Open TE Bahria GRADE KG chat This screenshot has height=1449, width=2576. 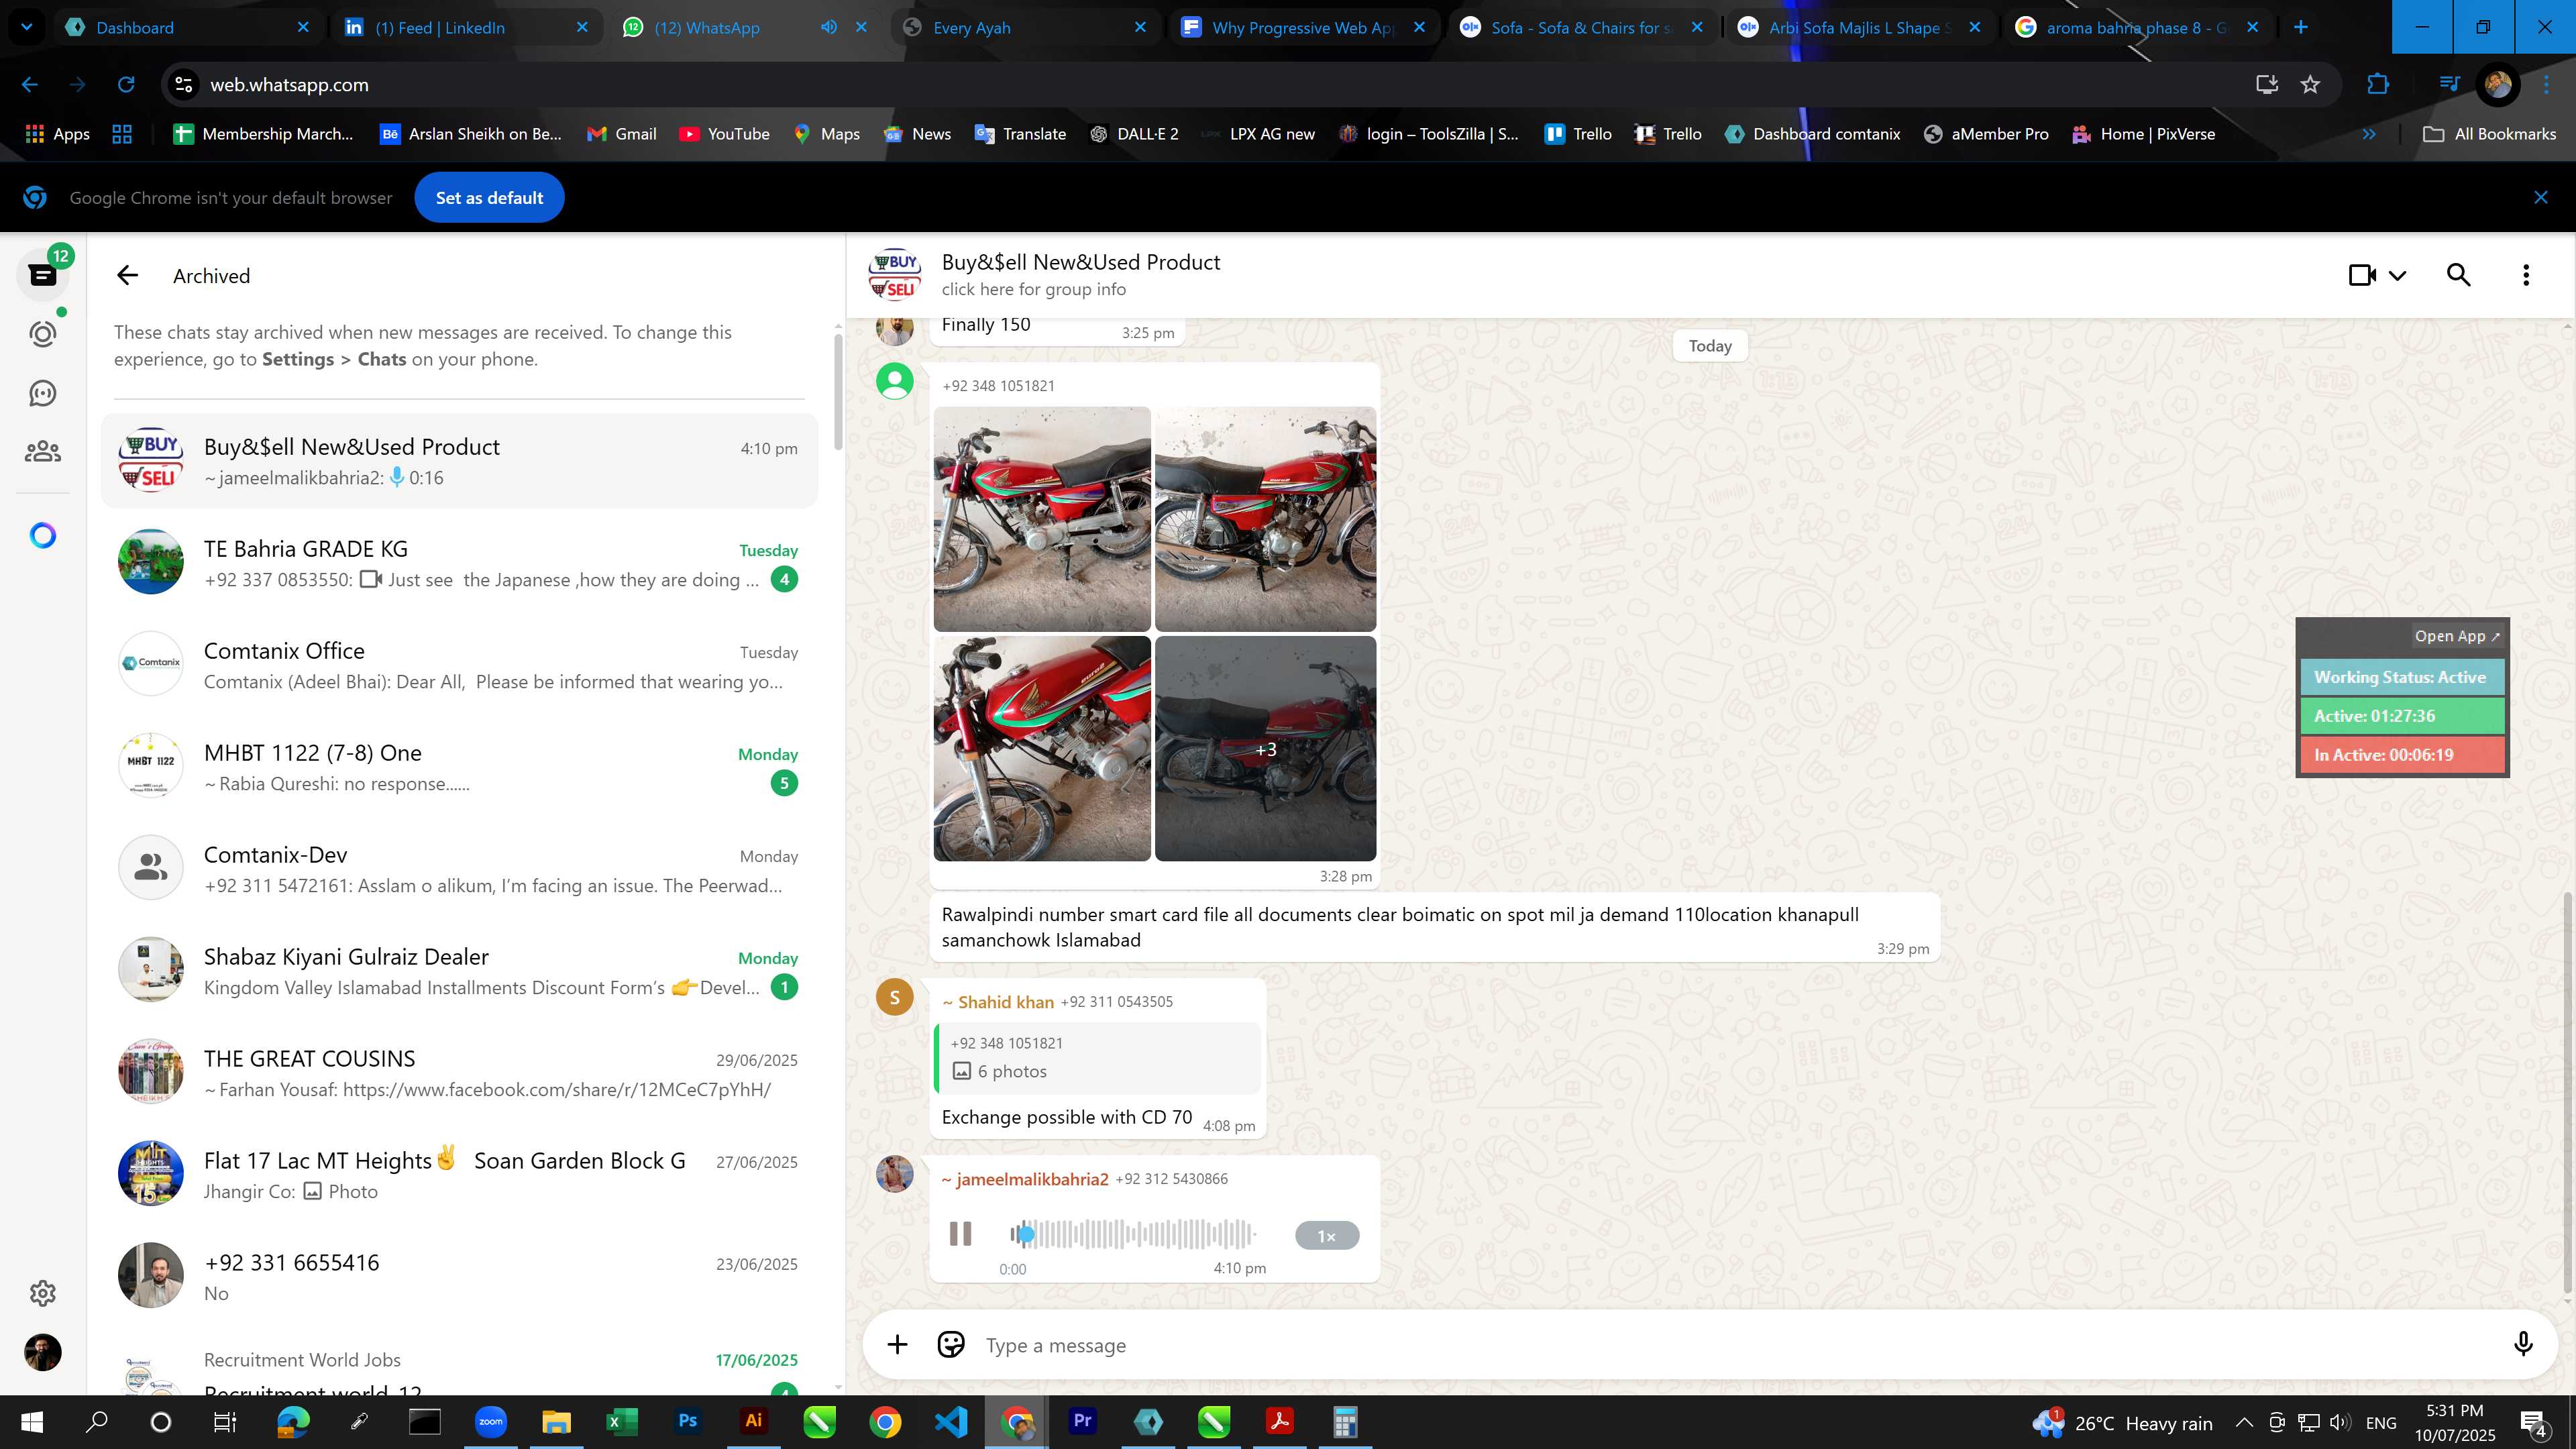(x=459, y=563)
